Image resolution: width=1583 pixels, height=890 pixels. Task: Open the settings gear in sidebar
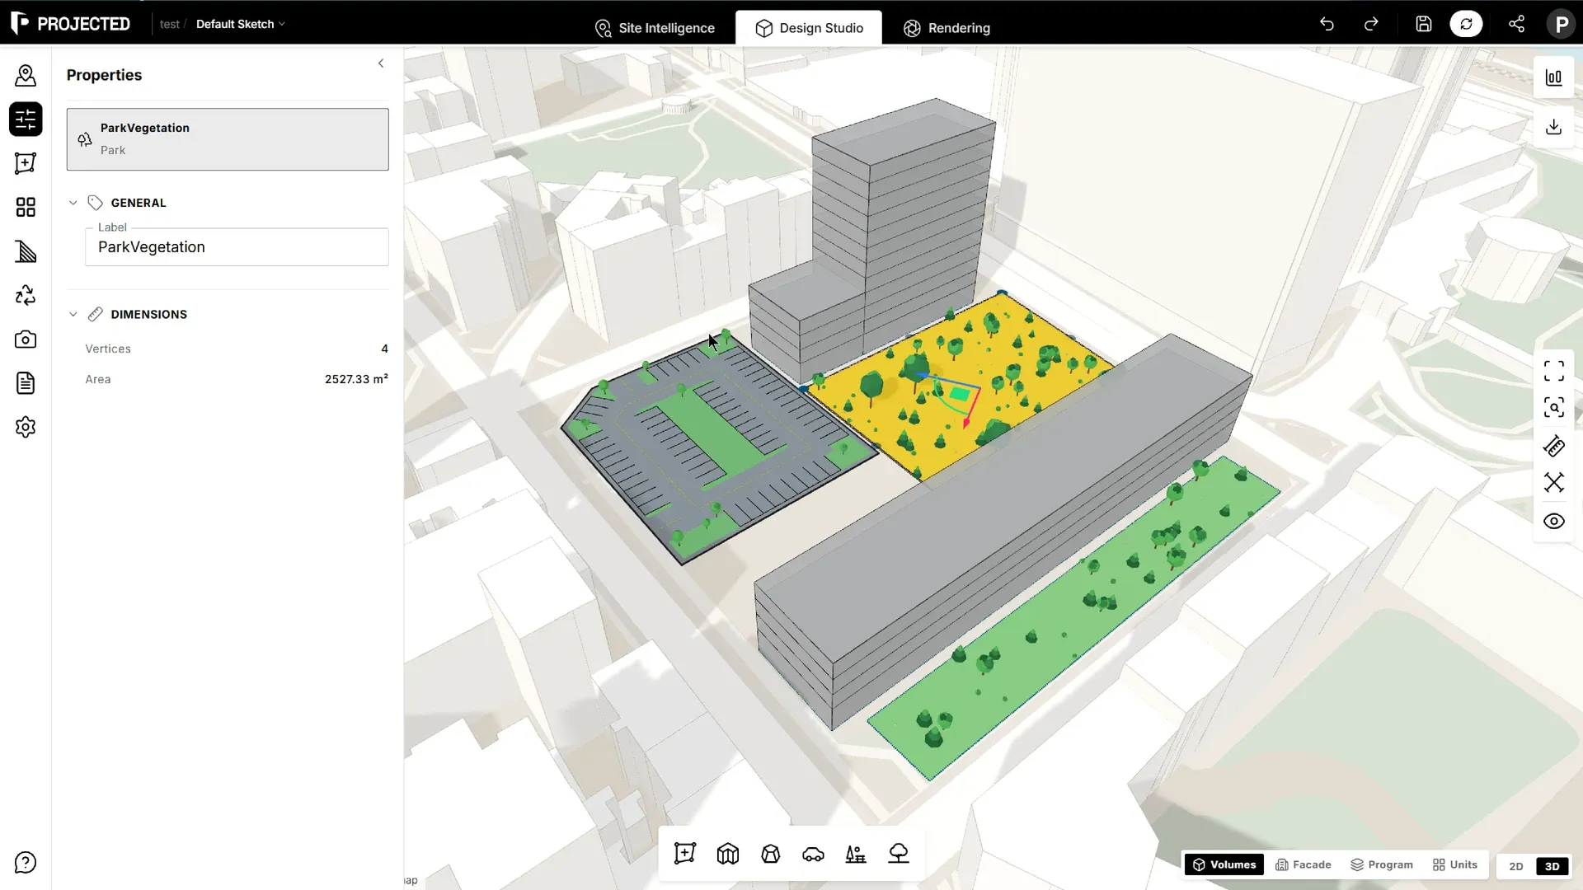pyautogui.click(x=26, y=427)
